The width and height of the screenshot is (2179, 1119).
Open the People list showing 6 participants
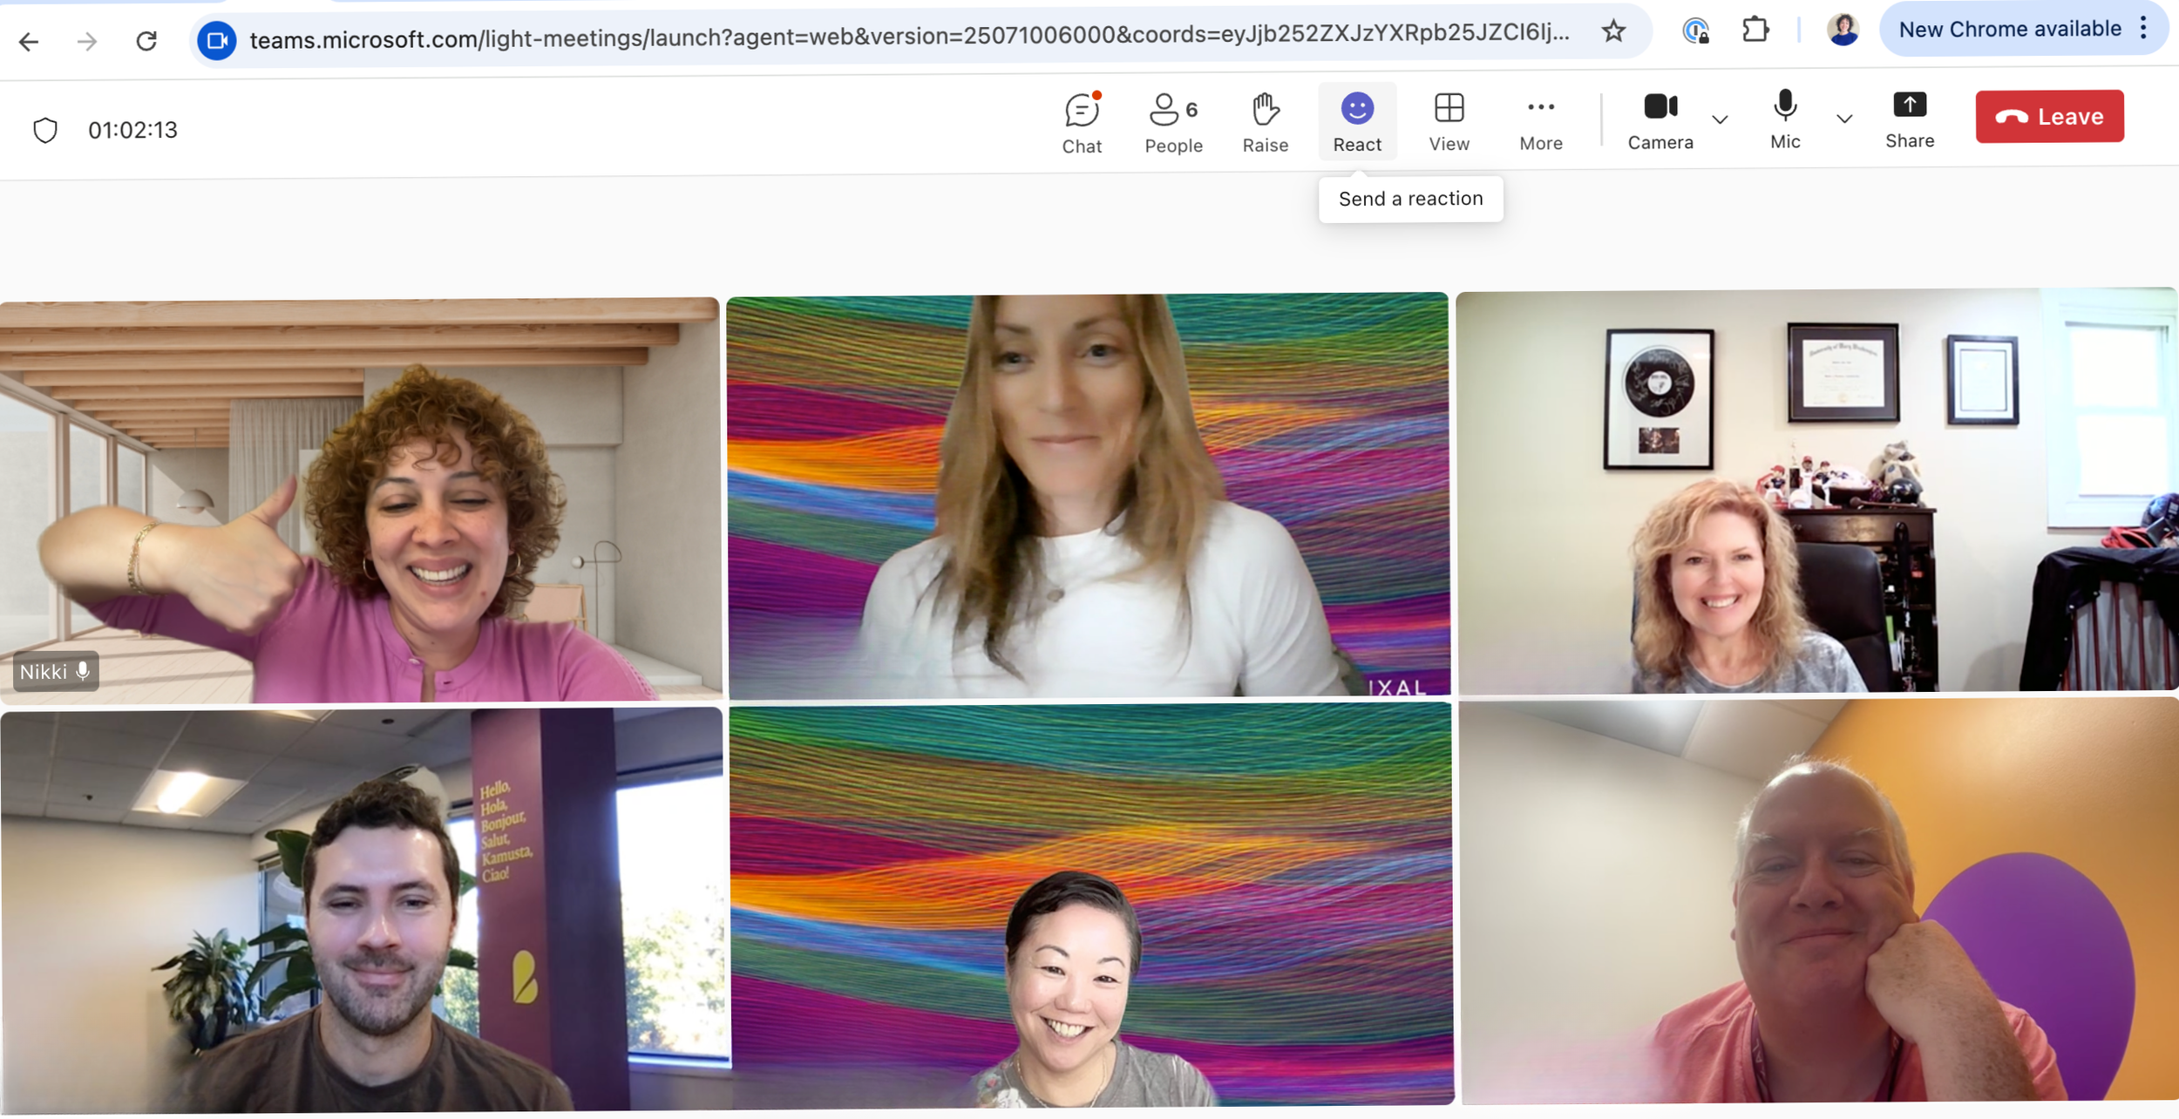coord(1172,122)
